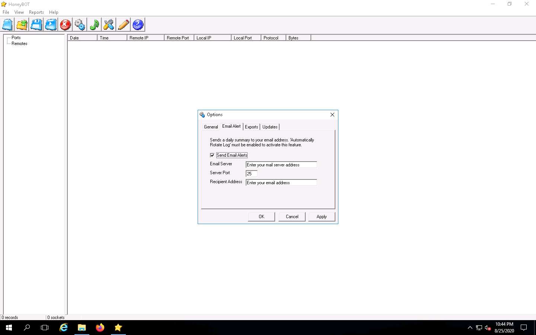The height and width of the screenshot is (335, 536).
Task: Switch to the Updates tab
Action: click(270, 127)
